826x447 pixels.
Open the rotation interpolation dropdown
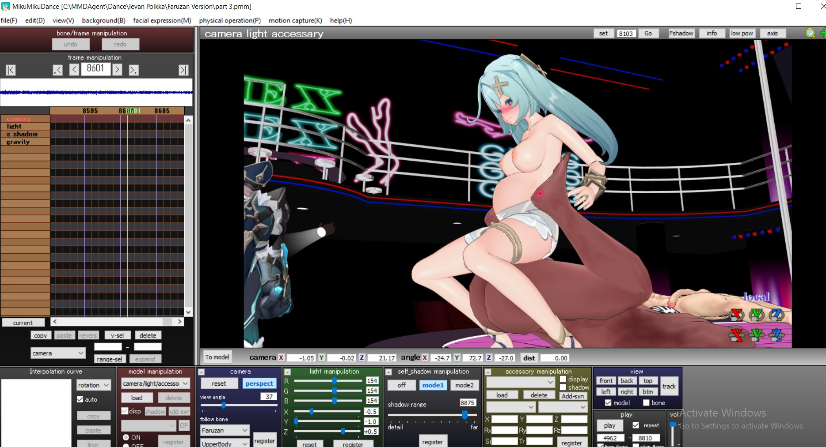click(93, 385)
